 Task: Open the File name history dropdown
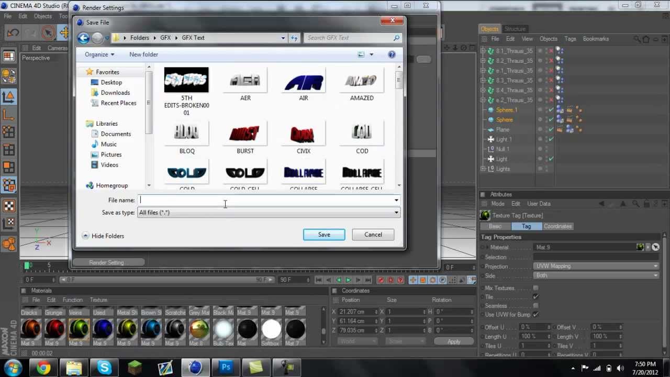pyautogui.click(x=396, y=200)
